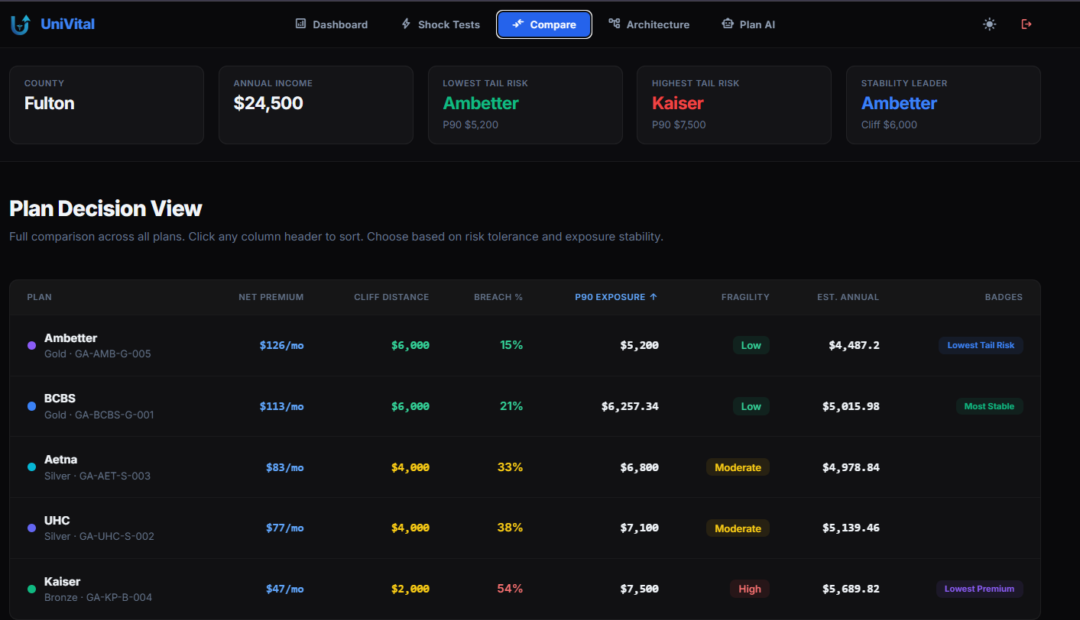Open the Architecture tab
Screen dimensions: 1080x620
649,24
